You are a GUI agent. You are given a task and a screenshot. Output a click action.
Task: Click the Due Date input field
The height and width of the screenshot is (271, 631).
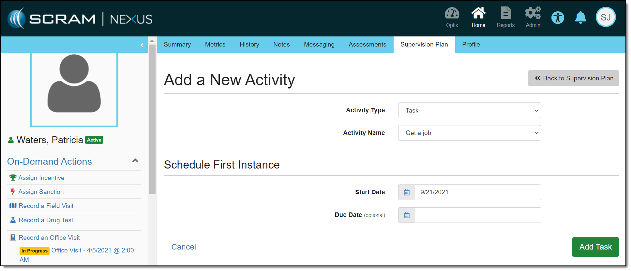477,215
